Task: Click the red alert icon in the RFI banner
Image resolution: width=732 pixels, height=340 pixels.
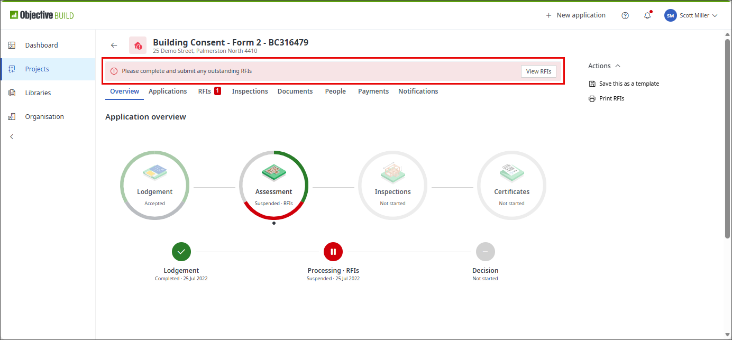Action: 114,71
